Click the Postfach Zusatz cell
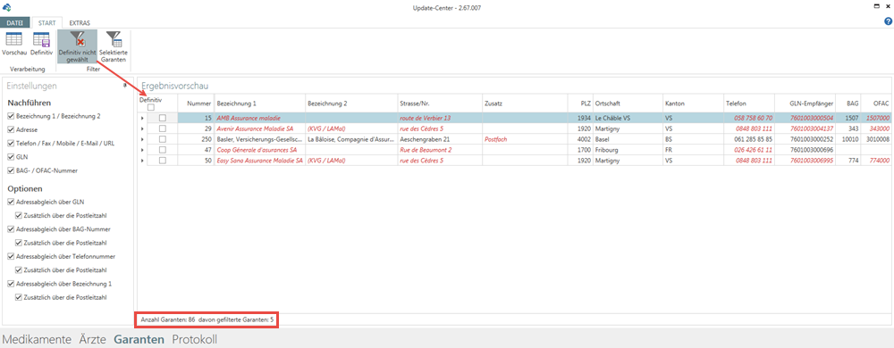The height and width of the screenshot is (348, 894). [x=525, y=138]
